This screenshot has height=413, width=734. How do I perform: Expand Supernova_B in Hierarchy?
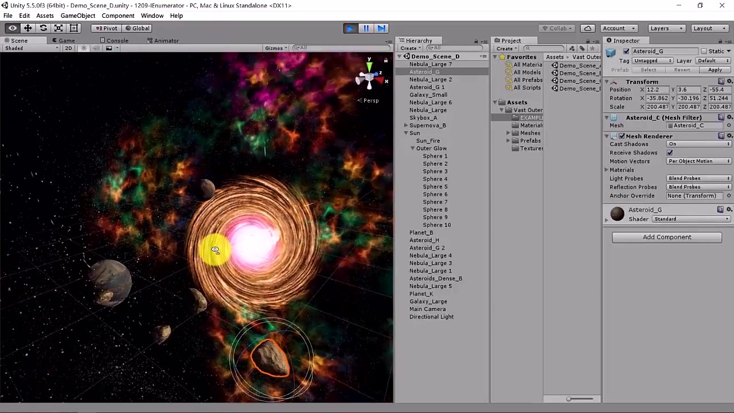(406, 126)
